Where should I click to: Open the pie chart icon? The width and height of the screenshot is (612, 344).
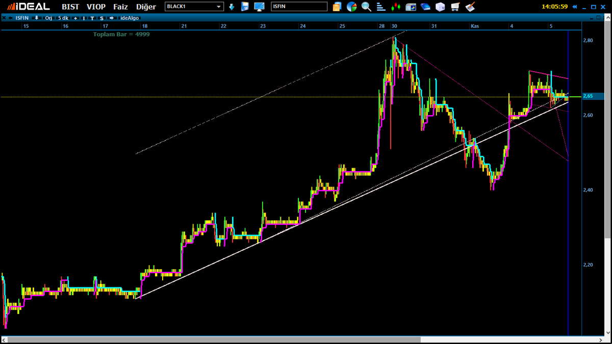click(351, 7)
